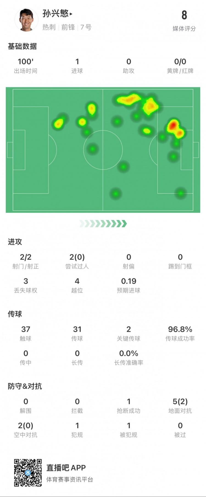Select the 越位 stat showing 4

pyautogui.click(x=77, y=285)
